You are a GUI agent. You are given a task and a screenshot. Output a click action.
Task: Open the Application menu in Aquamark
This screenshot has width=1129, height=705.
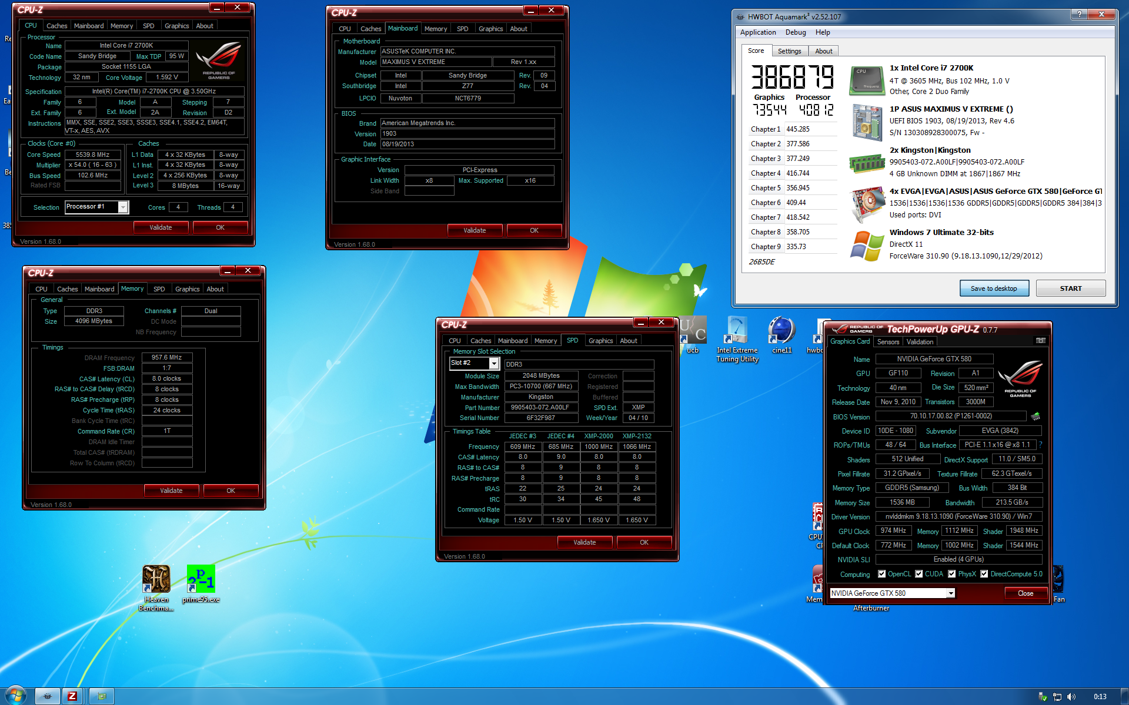758,32
